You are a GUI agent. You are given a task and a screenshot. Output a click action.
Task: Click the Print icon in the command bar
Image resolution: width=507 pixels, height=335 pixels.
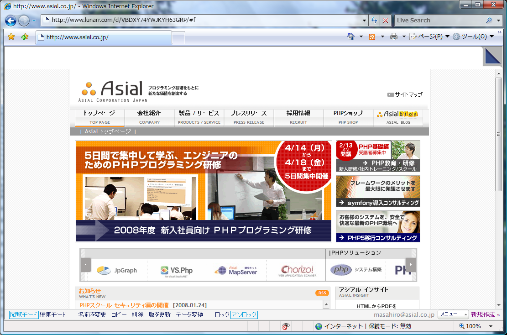393,37
